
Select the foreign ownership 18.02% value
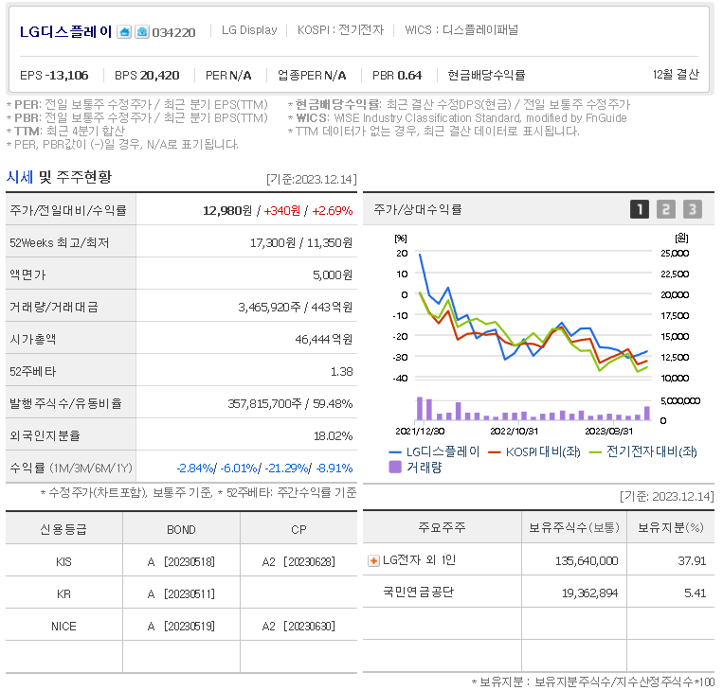(334, 436)
